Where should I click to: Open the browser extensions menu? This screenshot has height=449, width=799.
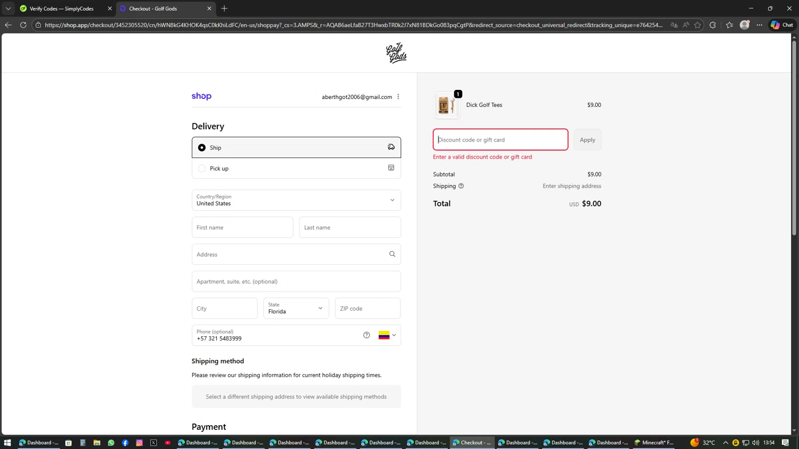point(713,25)
